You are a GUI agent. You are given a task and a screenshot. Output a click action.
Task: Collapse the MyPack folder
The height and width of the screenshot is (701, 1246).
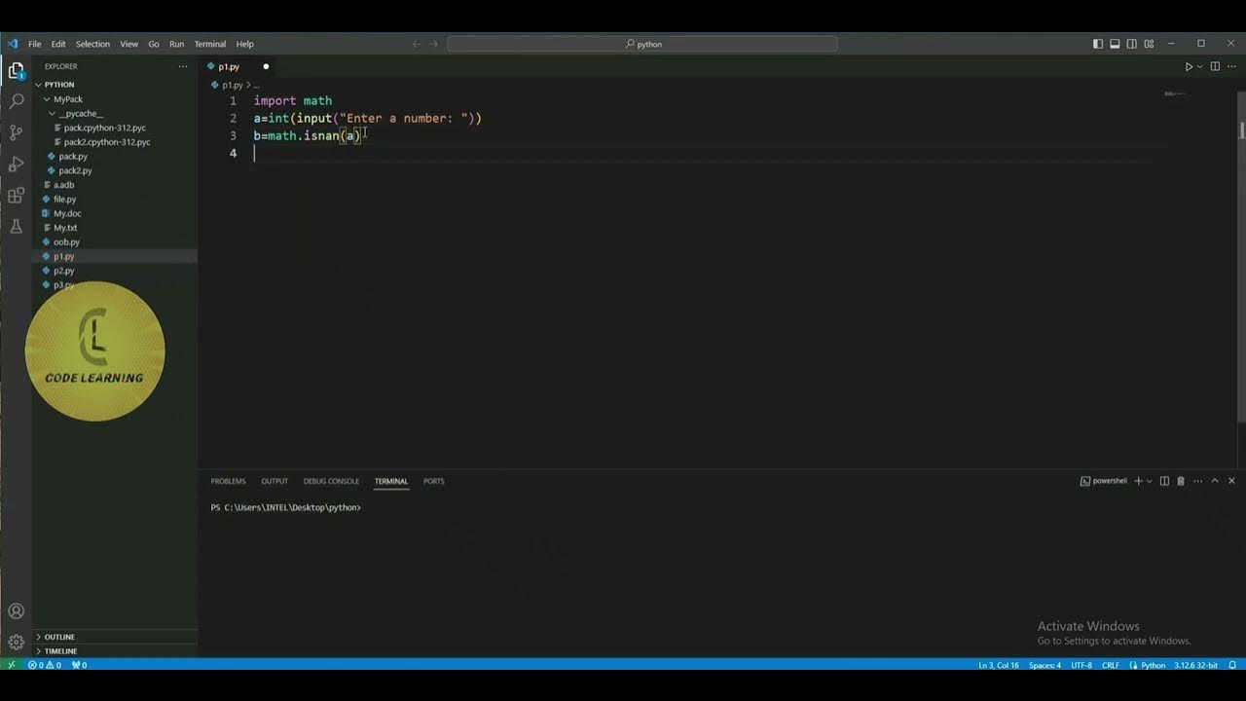click(67, 99)
